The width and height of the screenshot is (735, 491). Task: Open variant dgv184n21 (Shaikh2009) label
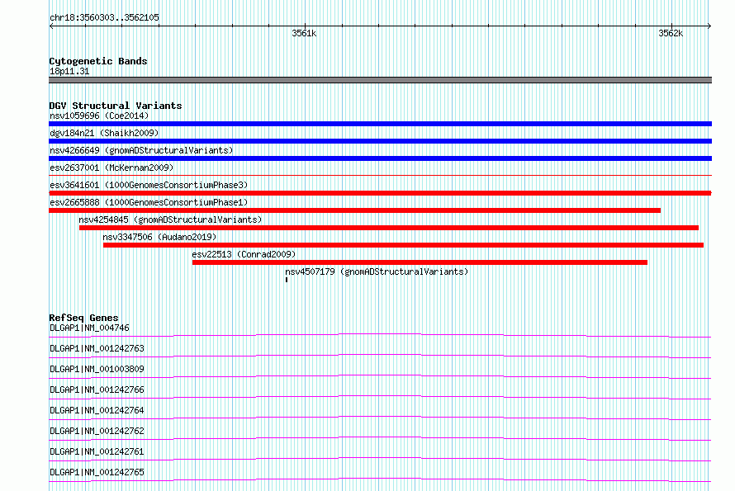(x=104, y=133)
